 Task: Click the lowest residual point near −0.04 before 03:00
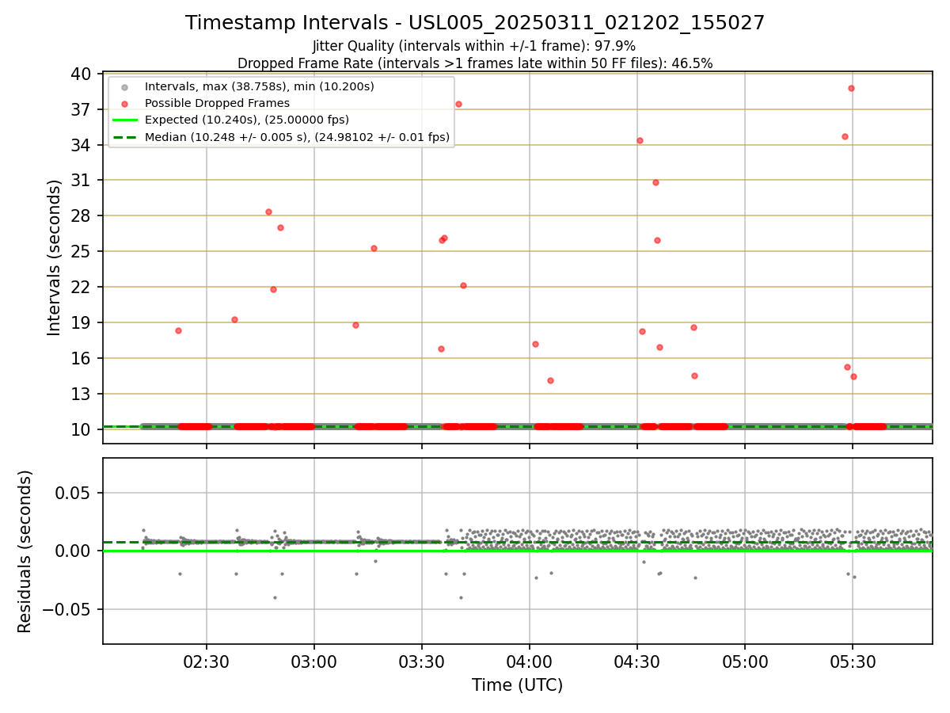pos(275,597)
